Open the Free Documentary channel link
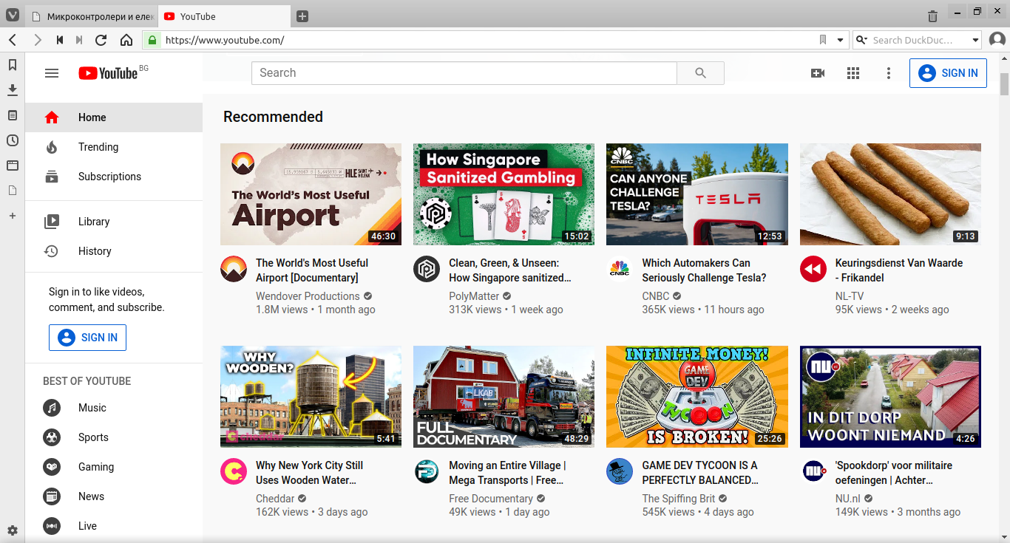The height and width of the screenshot is (543, 1010). tap(491, 499)
